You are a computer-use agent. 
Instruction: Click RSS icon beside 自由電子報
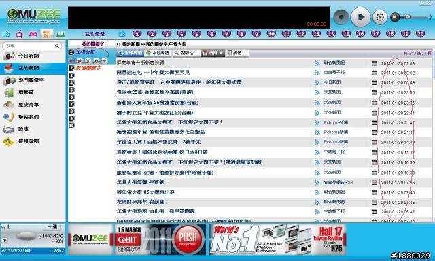pos(317,73)
